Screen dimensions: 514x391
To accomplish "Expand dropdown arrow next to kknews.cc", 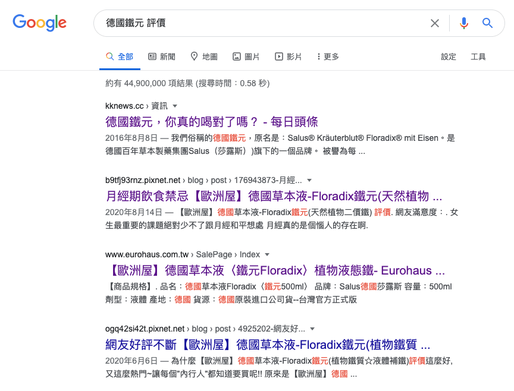I will pos(175,106).
